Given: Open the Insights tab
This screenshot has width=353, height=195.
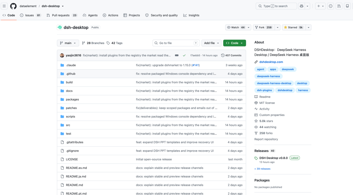Looking at the screenshot, I should (x=191, y=15).
